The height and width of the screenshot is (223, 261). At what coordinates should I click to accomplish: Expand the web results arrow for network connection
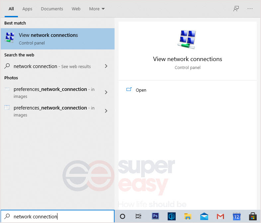[x=106, y=66]
